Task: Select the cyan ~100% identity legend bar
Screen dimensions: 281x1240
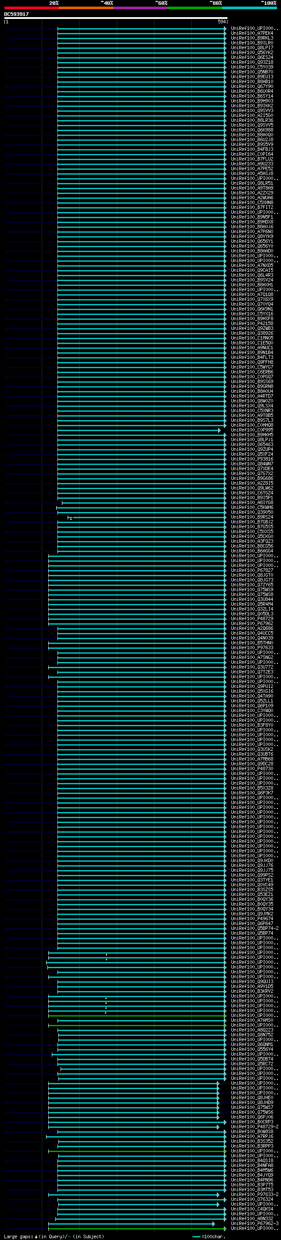Action: tap(249, 8)
